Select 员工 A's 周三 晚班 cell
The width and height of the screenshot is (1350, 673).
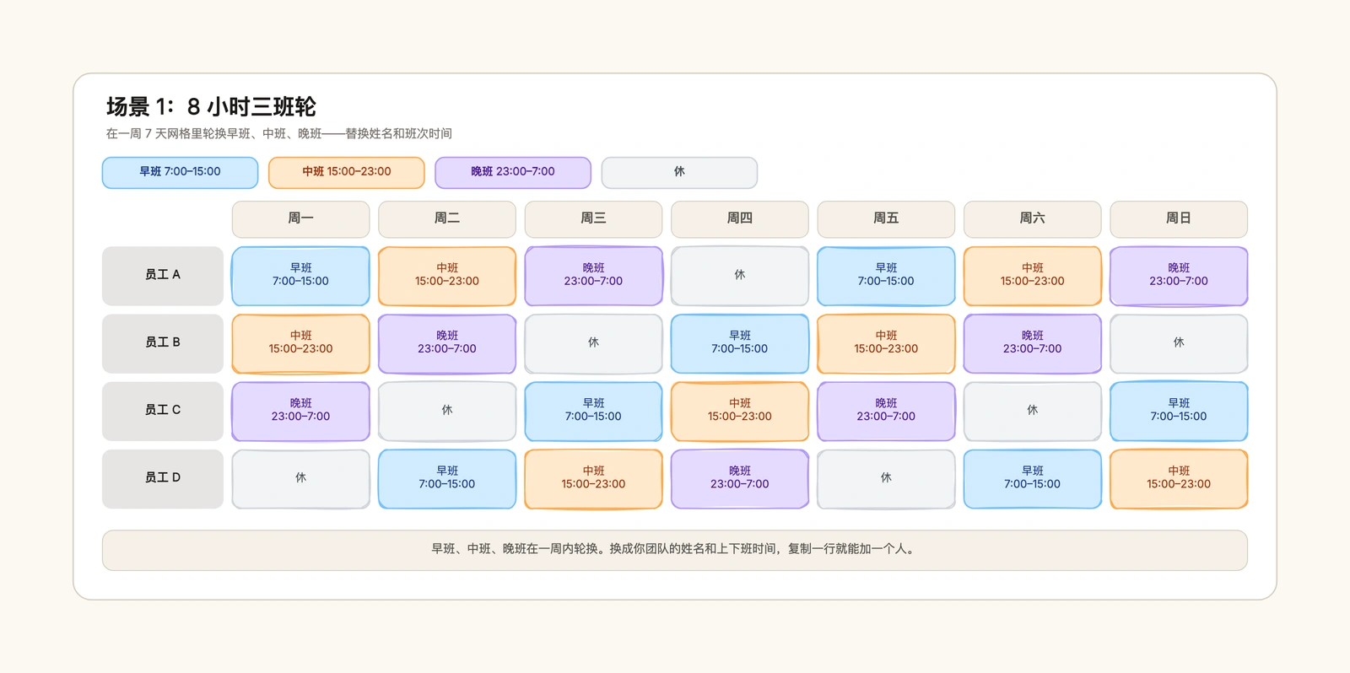(x=593, y=275)
